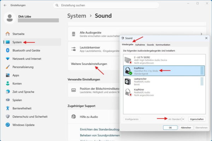Expand Alle Audiogeräte with chevron
This screenshot has height=141, width=212.
coord(201,34)
